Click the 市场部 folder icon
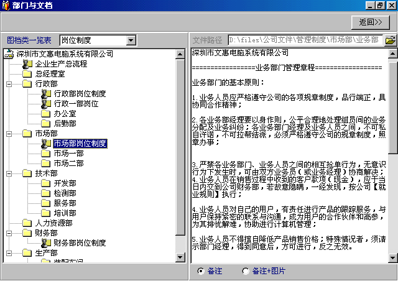Image resolution: width=398 pixels, height=281 pixels. 27,134
